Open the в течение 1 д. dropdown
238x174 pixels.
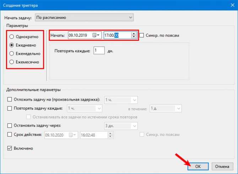point(166,109)
